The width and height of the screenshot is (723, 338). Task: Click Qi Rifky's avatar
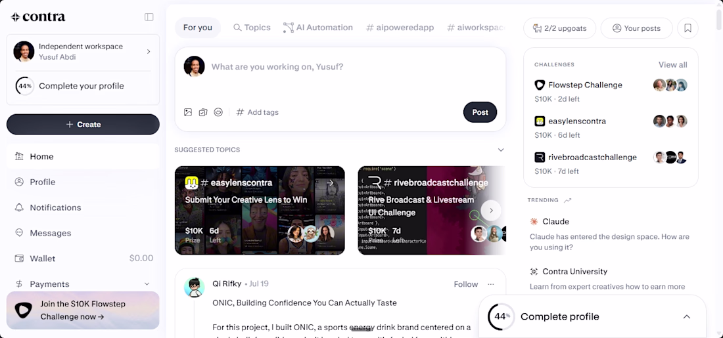coord(194,287)
